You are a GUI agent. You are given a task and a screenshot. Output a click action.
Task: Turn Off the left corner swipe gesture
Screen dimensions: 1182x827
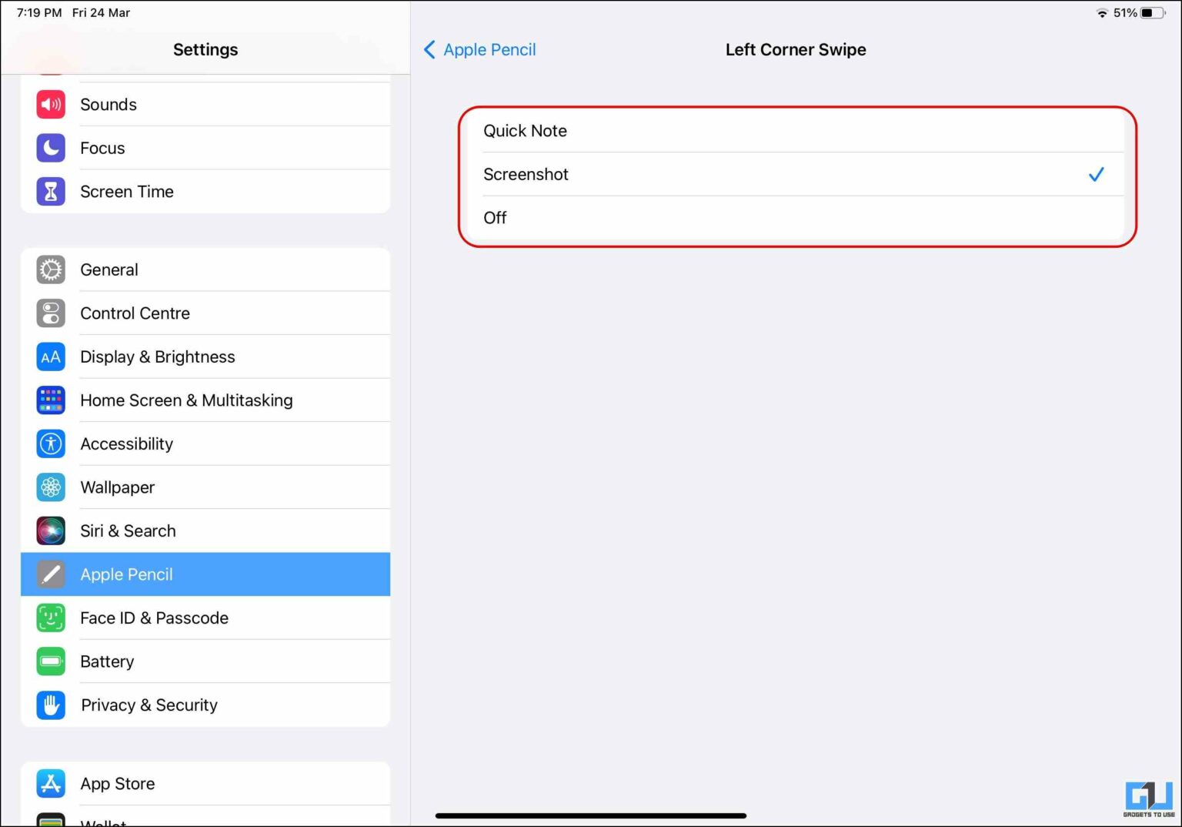click(495, 218)
